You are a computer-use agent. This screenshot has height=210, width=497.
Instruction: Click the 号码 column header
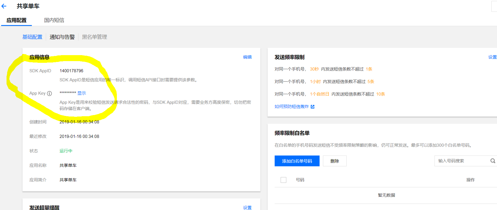point(300,180)
